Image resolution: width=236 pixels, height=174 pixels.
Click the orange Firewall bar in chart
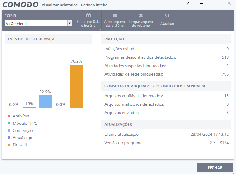tap(77, 86)
